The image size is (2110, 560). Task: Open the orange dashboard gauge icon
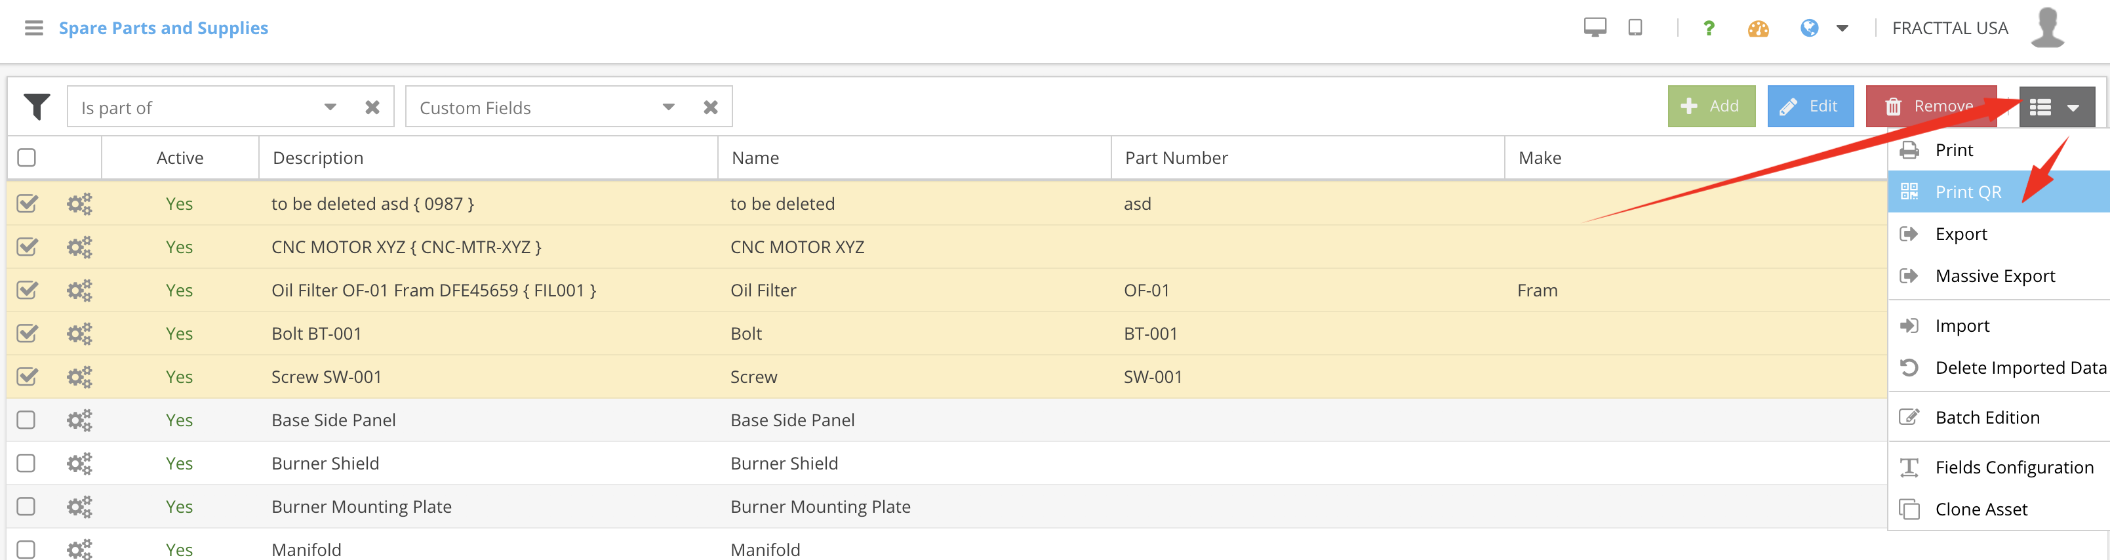tap(1758, 29)
